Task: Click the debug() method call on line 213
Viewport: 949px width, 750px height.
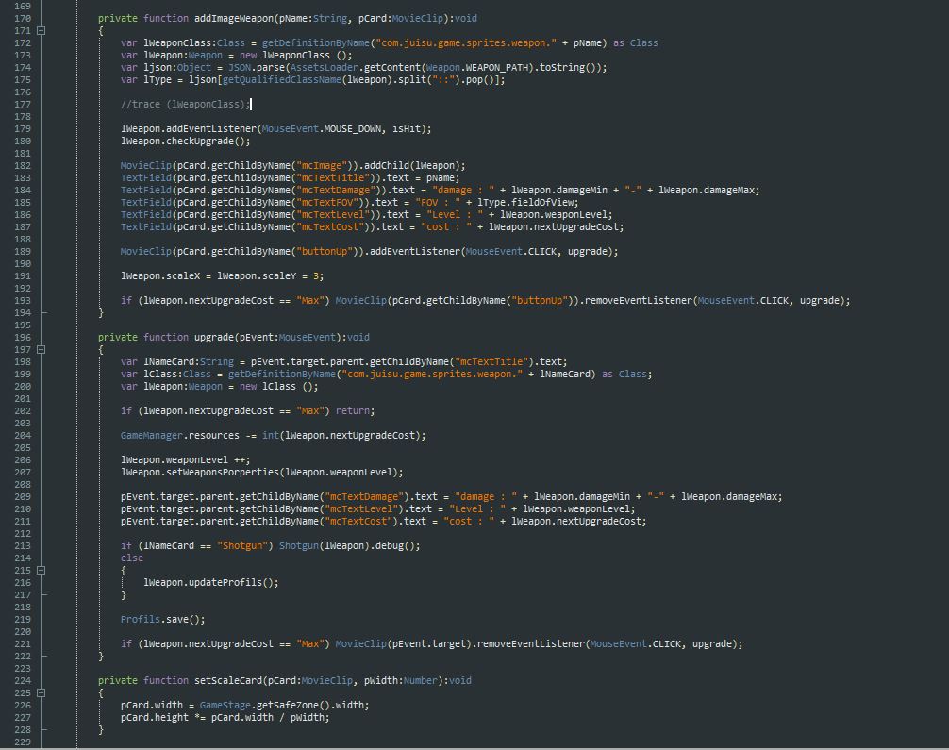Action: coord(397,546)
